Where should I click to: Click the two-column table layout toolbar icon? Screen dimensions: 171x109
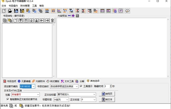[102, 11]
